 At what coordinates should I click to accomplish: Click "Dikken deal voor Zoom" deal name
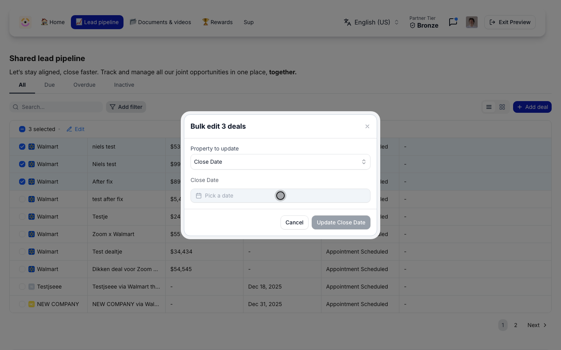click(125, 269)
